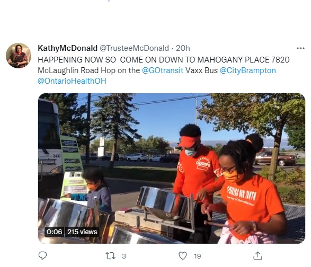View the retweet count of 3
The height and width of the screenshot is (267, 311).
pos(124,256)
